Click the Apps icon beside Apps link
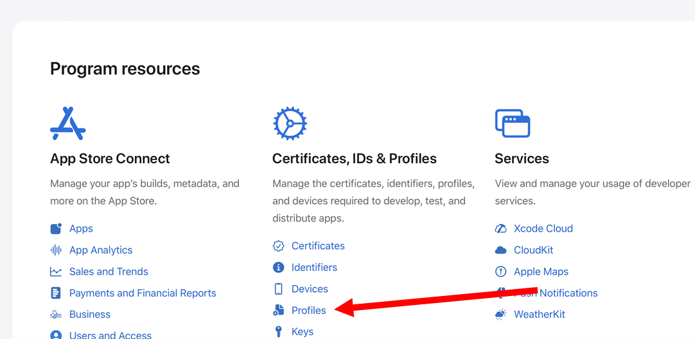The image size is (695, 339). tap(56, 229)
